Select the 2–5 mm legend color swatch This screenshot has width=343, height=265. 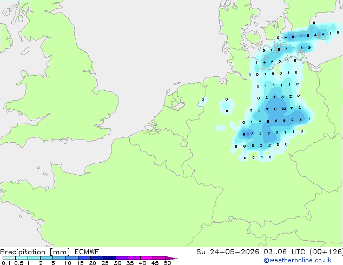tap(47, 258)
